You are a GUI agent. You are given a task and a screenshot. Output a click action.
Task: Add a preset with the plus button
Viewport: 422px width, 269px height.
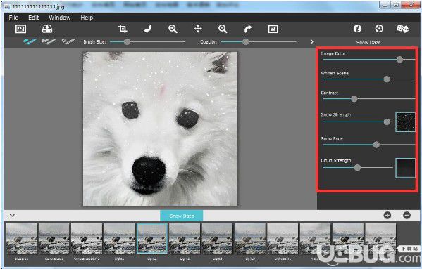point(387,215)
